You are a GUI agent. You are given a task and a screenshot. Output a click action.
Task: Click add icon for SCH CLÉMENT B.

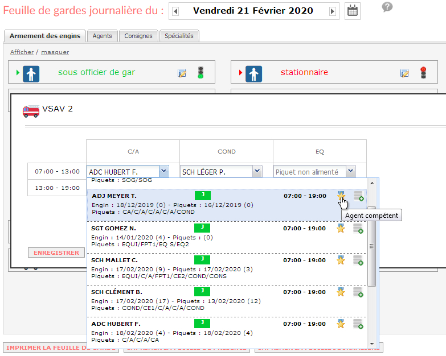(358, 292)
